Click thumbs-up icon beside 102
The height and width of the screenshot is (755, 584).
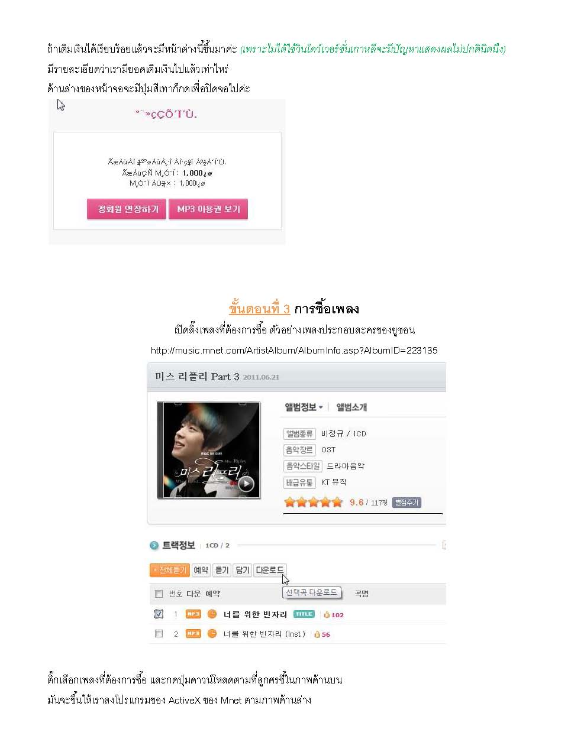327,615
